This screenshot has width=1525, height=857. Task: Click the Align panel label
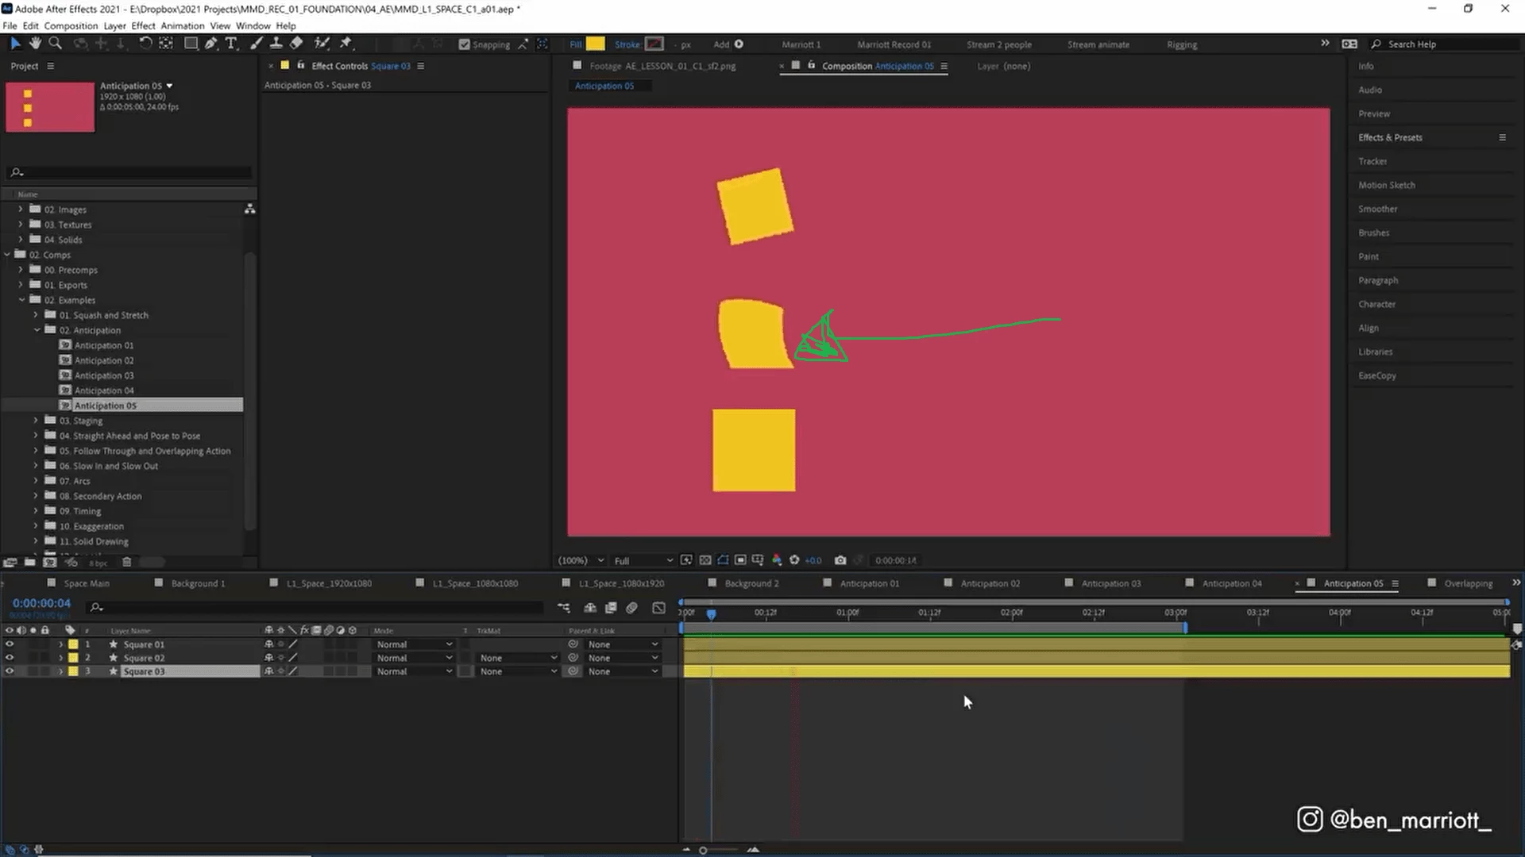(1368, 328)
